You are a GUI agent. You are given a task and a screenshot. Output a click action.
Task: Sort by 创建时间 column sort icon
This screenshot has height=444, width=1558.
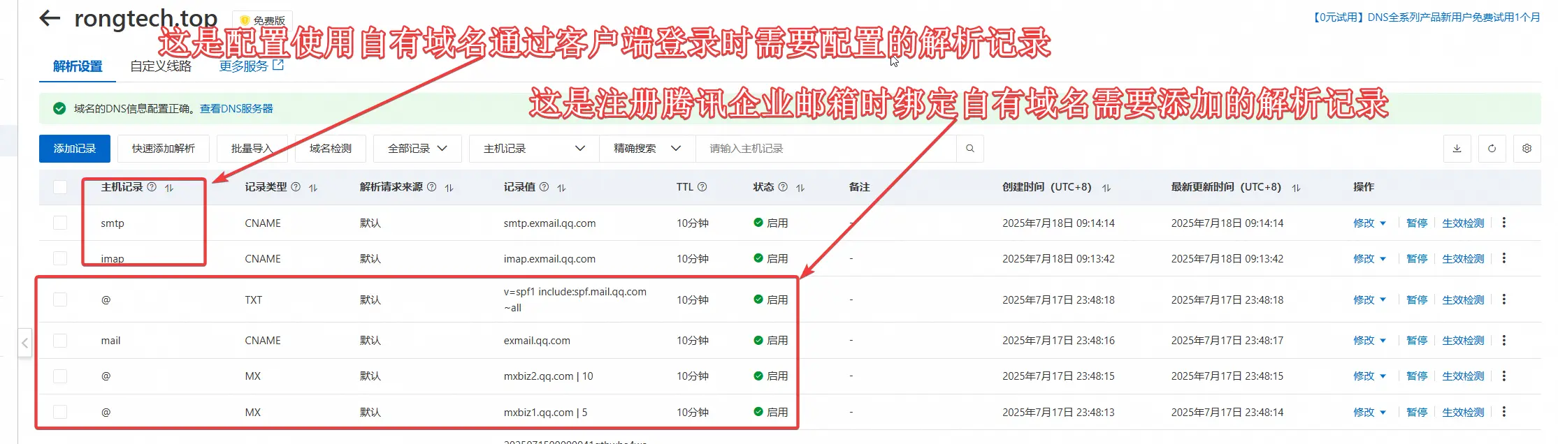(1106, 188)
